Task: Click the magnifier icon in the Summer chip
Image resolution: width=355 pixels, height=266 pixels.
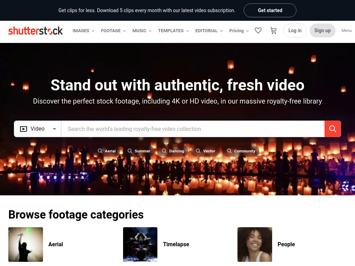Action: 130,151
